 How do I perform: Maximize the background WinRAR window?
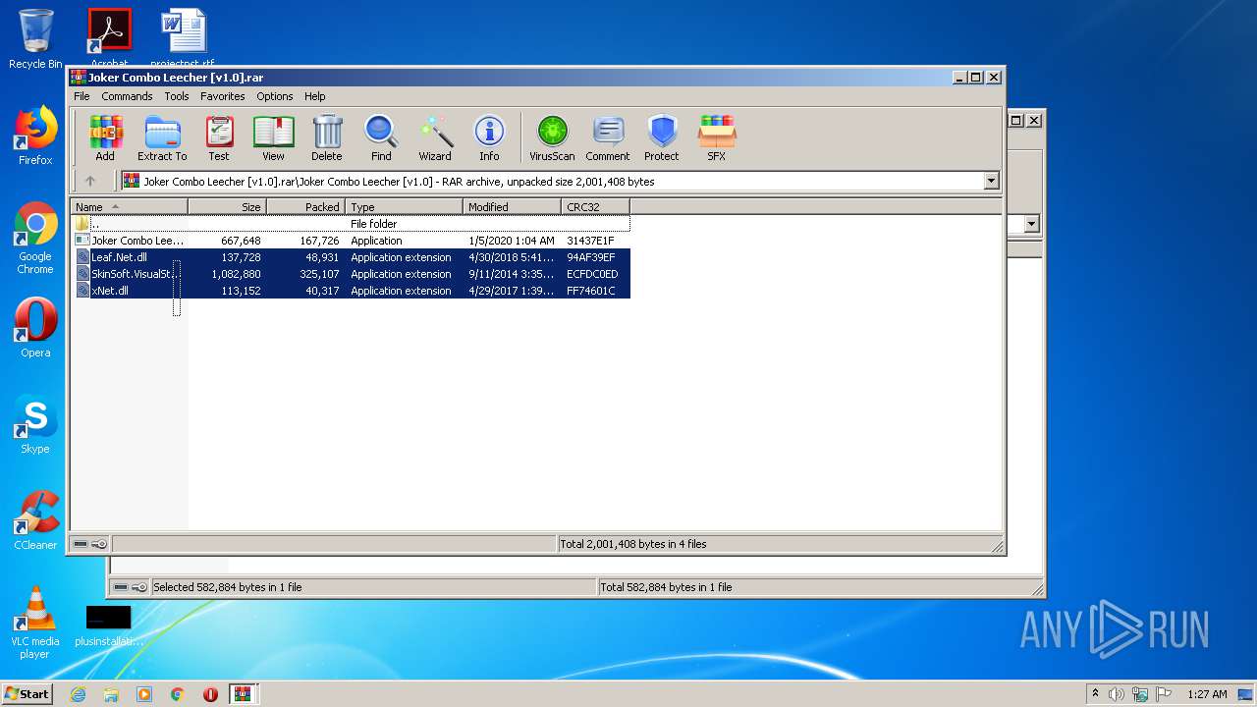click(1016, 120)
